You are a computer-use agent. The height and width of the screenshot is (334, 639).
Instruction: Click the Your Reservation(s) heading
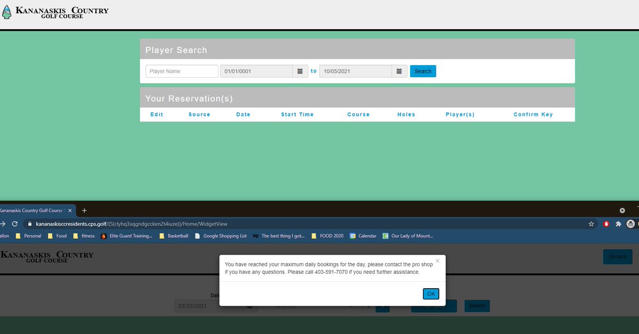tap(189, 99)
